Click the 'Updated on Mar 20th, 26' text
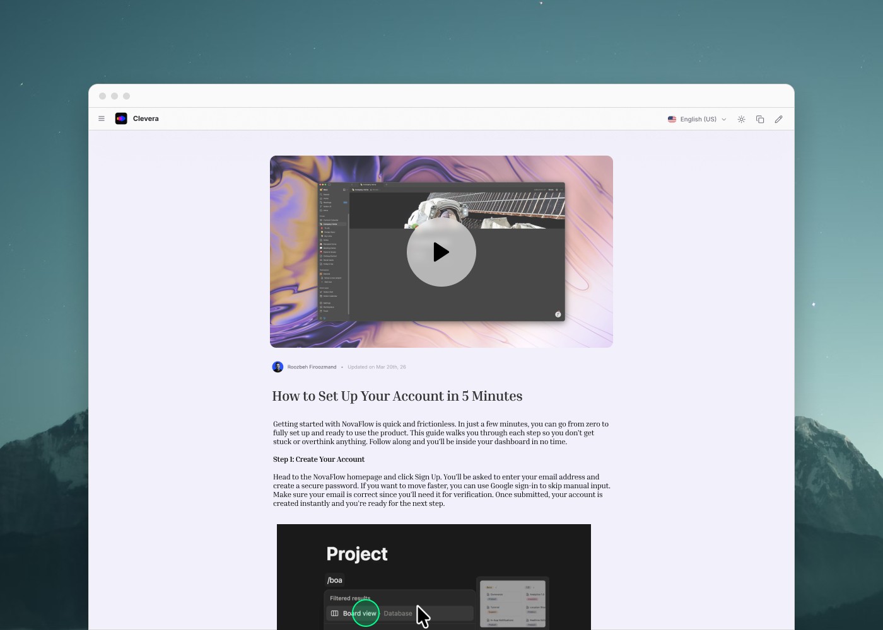 (377, 367)
